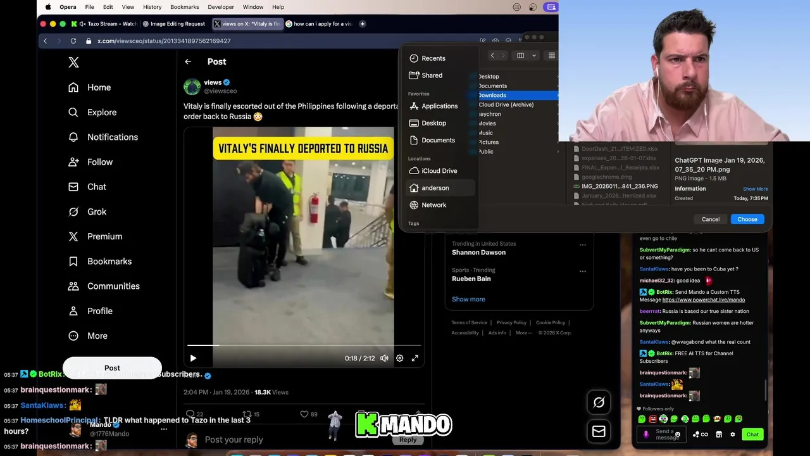Open the @viewsceo handle link
Image resolution: width=810 pixels, height=456 pixels.
(x=220, y=91)
